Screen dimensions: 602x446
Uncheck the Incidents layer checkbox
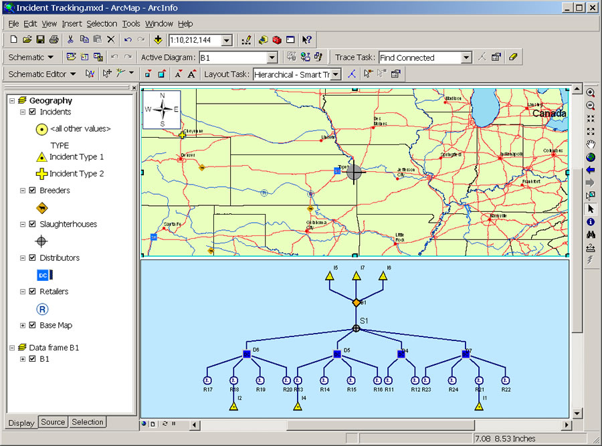click(x=33, y=112)
